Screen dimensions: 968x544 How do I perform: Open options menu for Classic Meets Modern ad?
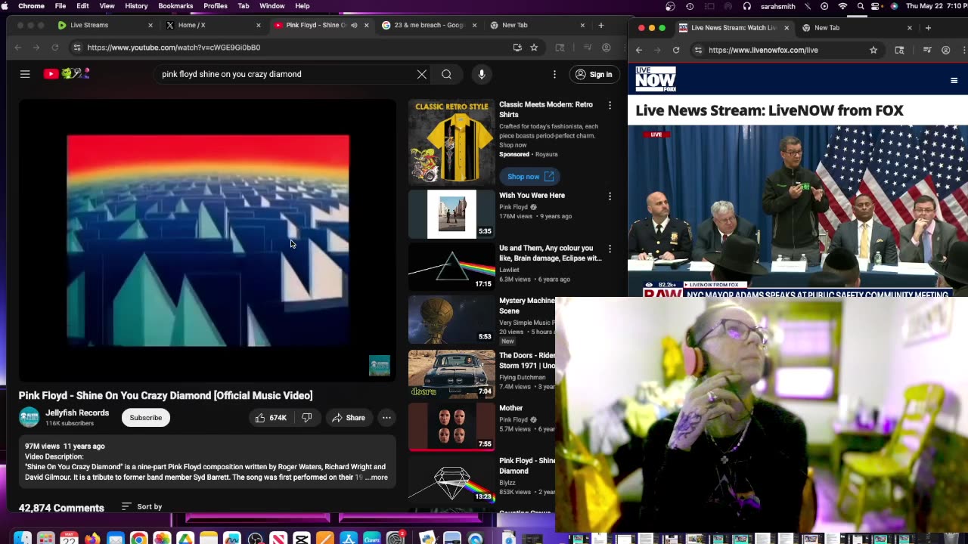[x=610, y=105]
